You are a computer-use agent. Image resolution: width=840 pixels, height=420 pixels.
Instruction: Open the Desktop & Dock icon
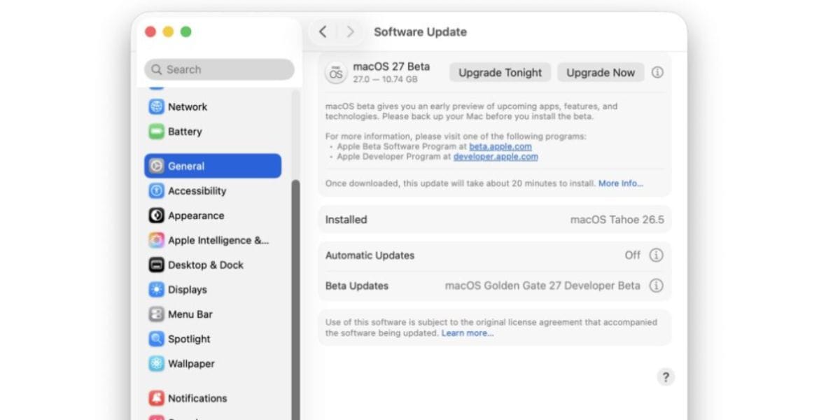(x=156, y=265)
